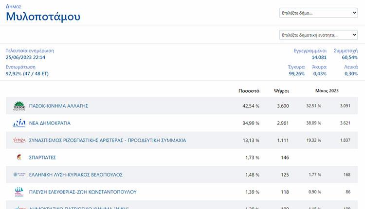Select ΠΛΕΥΣΗ ΕΛΕΥΘΕΡΙΑΣ-ΖΩΗ ΚΩΝΣΤΑΝΤΟΠΟΥΛΟΥ entry
Viewport: 365px width, 209px height.
(x=82, y=192)
